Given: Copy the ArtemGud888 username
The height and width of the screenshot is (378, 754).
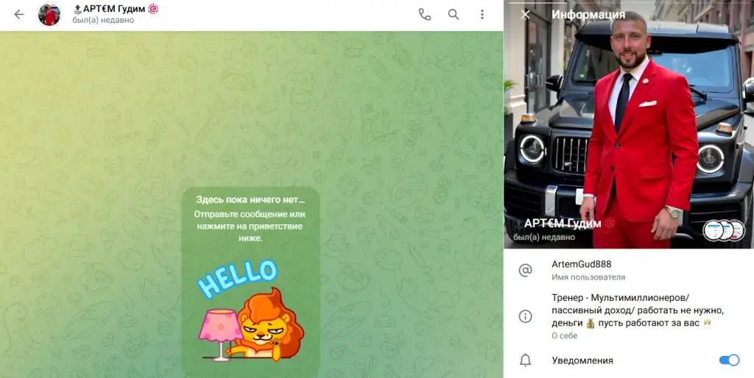Looking at the screenshot, I should [582, 264].
